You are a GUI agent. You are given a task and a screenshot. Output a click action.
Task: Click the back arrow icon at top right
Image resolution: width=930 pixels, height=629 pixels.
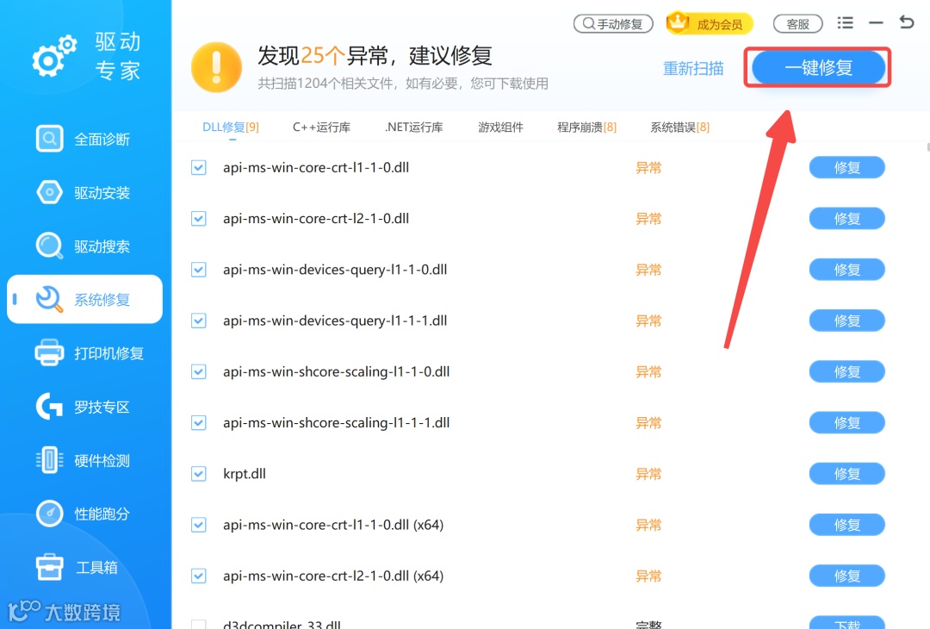click(x=906, y=22)
